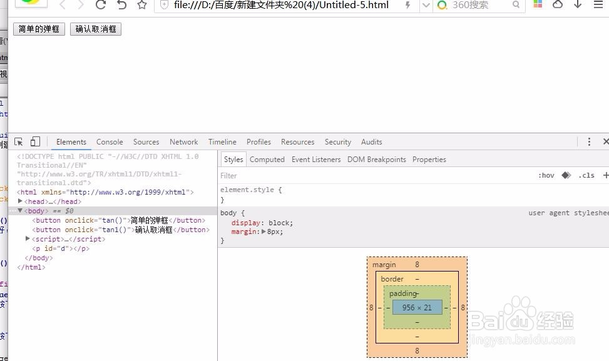609x361 pixels.
Task: Click the browser forward arrow
Action: pos(80,4)
